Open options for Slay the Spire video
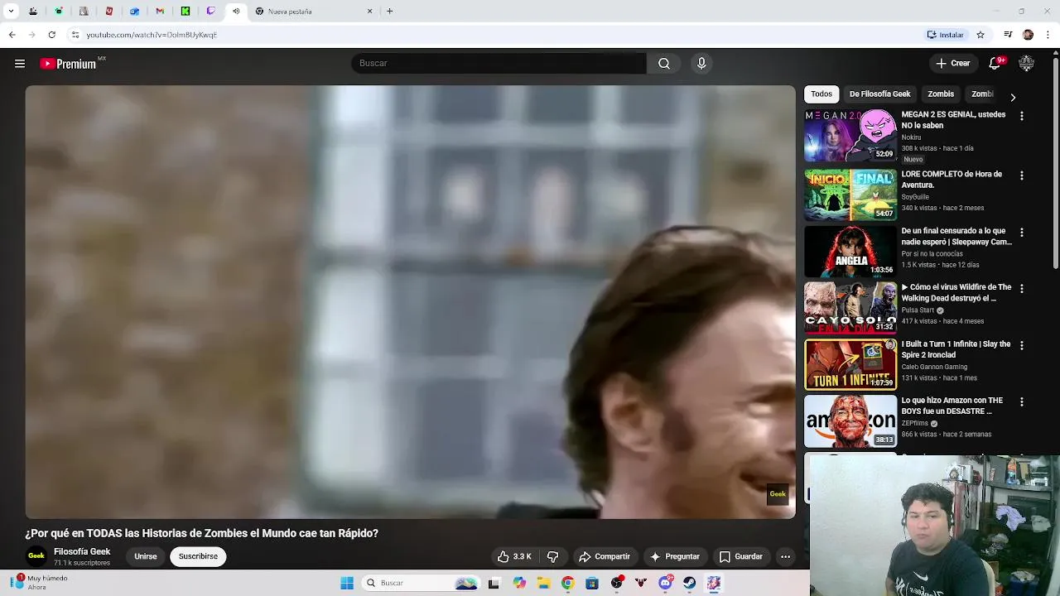 pyautogui.click(x=1022, y=345)
